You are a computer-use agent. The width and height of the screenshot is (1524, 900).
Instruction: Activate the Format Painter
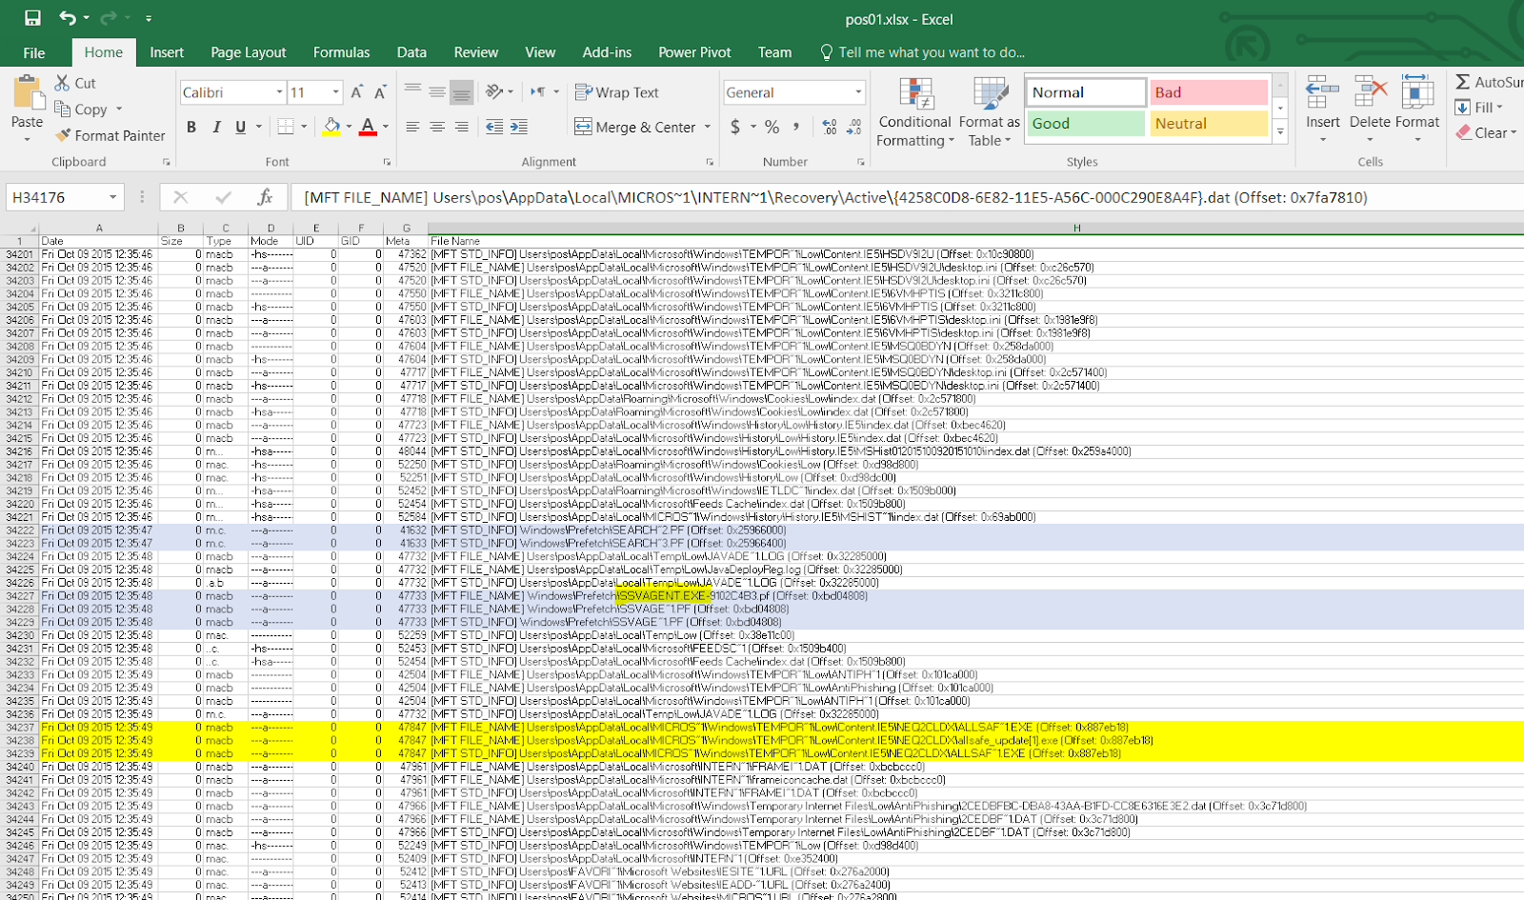tap(110, 135)
